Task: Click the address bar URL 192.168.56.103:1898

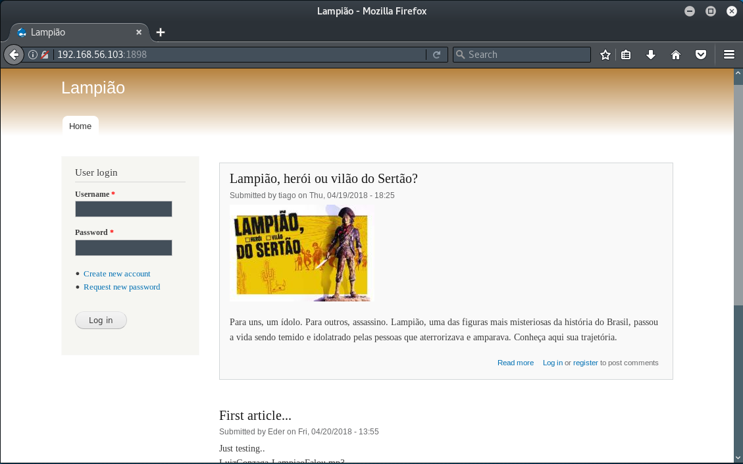Action: click(102, 55)
